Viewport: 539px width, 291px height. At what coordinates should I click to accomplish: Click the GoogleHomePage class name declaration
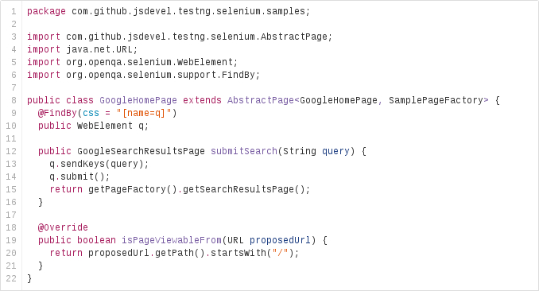138,100
